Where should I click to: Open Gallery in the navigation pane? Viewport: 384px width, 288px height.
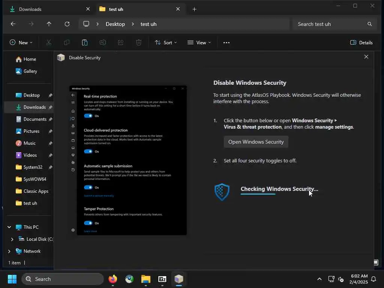(27, 71)
